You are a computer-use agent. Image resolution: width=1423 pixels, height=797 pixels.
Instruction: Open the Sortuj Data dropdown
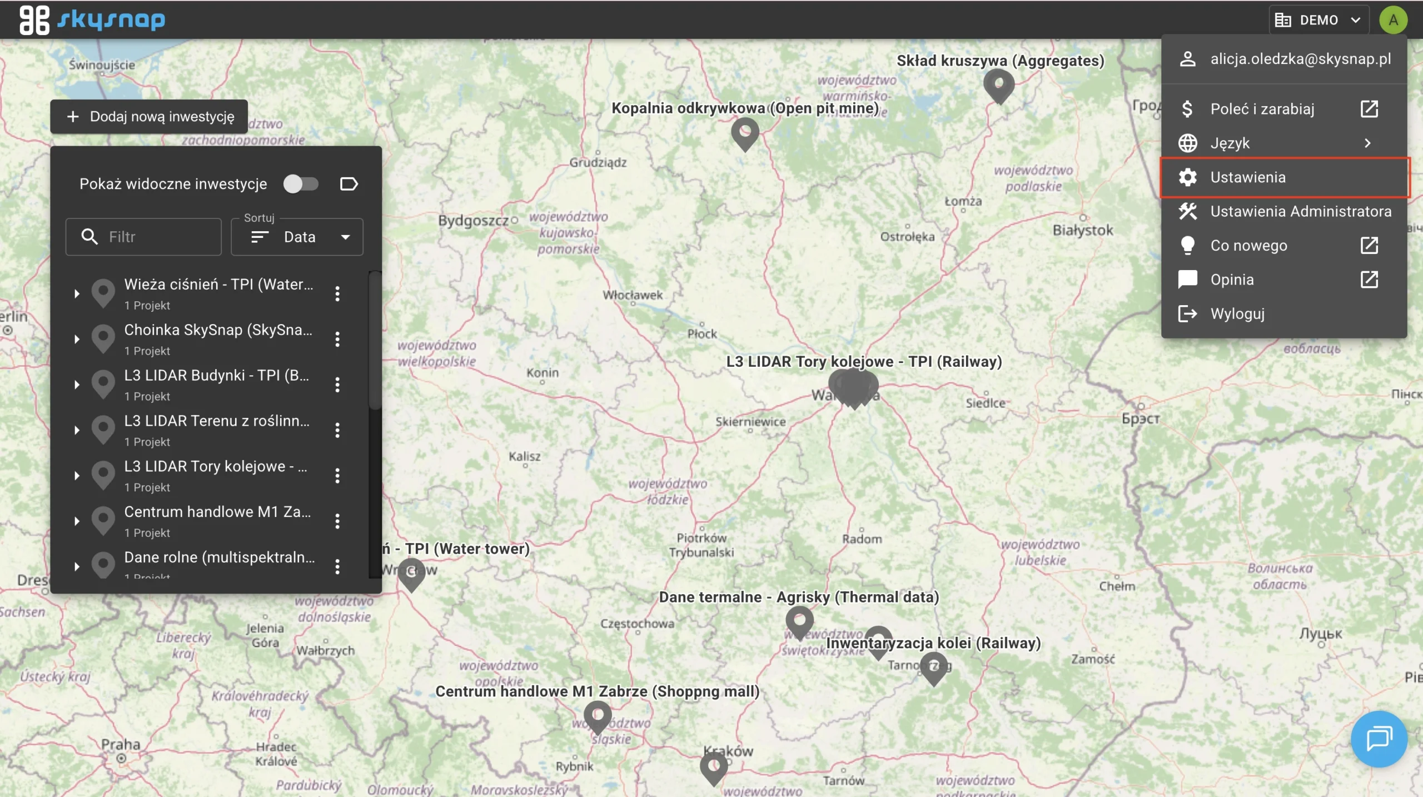(x=297, y=237)
